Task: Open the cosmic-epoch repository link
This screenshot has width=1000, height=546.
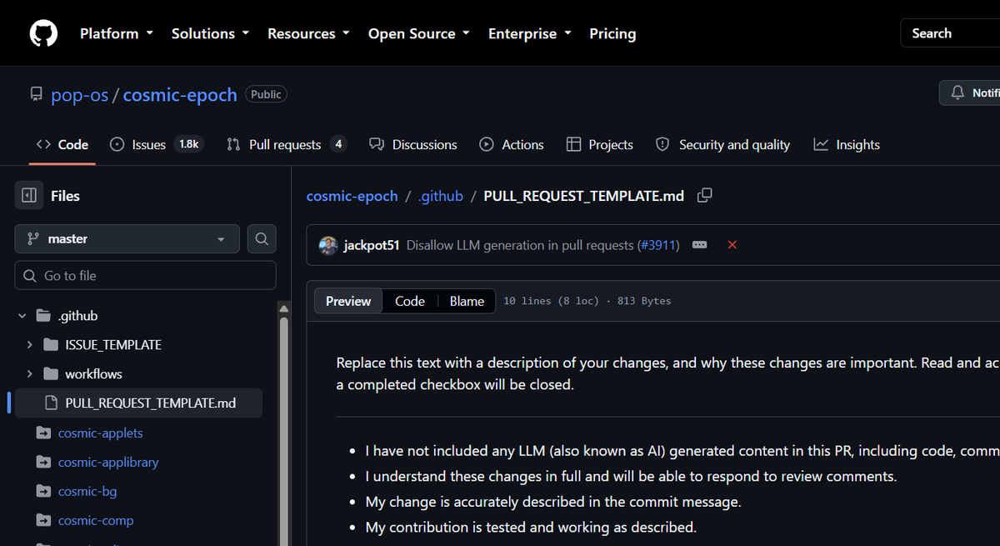Action: 180,95
